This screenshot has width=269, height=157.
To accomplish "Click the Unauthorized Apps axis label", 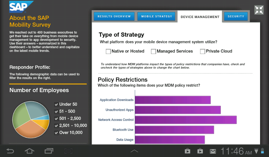I will point(120,110).
